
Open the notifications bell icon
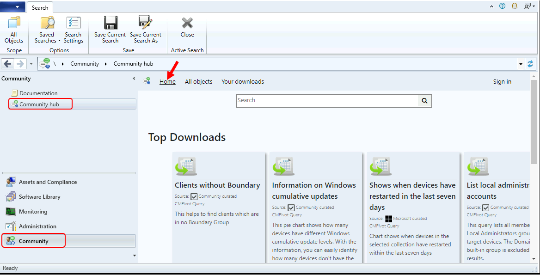pyautogui.click(x=515, y=6)
